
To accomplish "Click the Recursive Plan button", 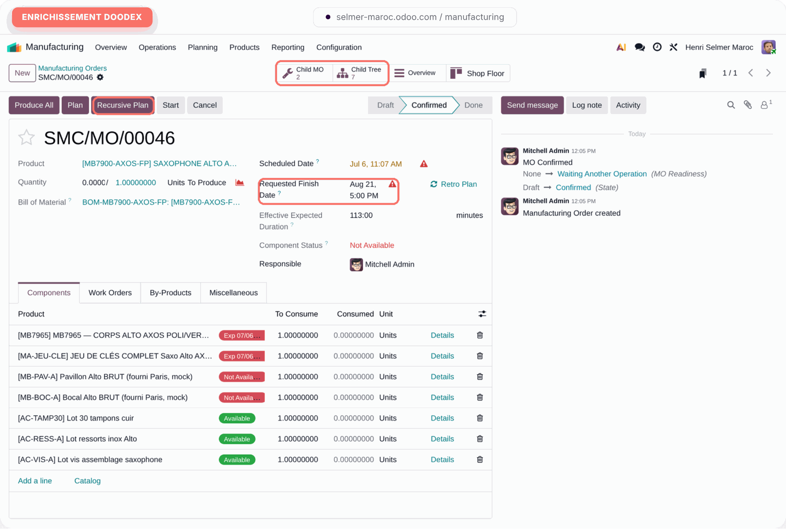I will (123, 105).
